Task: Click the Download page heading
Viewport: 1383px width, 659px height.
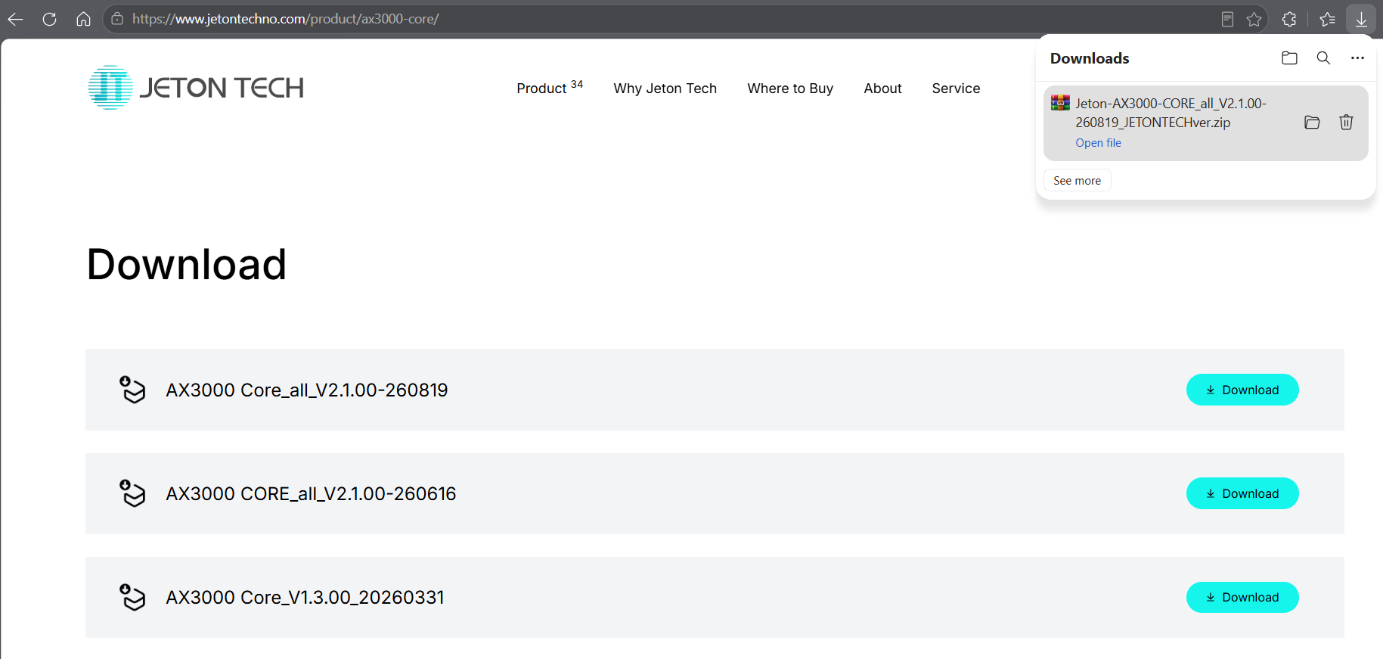Action: 187,264
